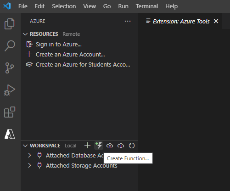Click the Remote label next to RESOURCES

pyautogui.click(x=71, y=34)
